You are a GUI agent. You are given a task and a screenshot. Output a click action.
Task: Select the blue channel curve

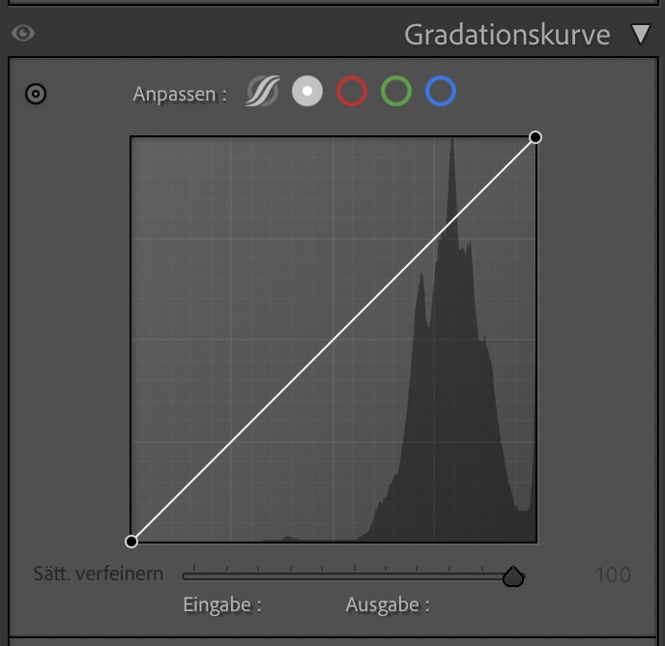tap(441, 92)
